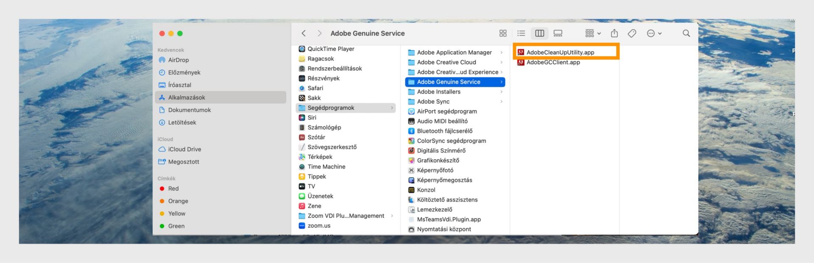Open Letöltések in sidebar
The image size is (814, 263).
[220, 122]
